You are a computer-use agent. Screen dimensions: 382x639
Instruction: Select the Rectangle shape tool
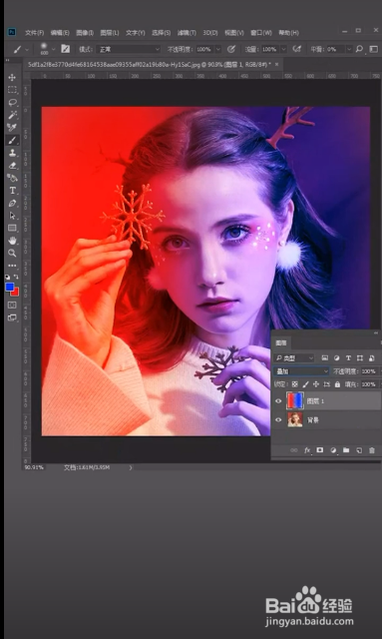(x=12, y=228)
